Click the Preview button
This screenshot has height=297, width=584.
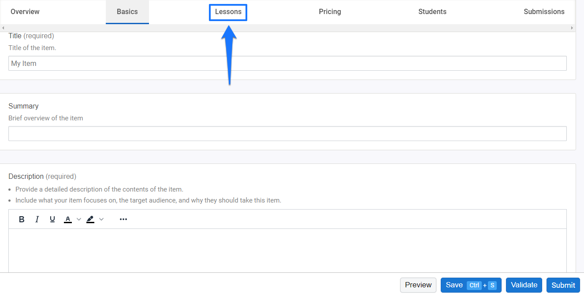click(x=418, y=285)
